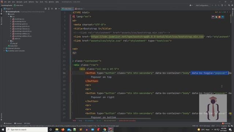Click Add Configuration button
This screenshot has width=234, height=132.
click(202, 5)
